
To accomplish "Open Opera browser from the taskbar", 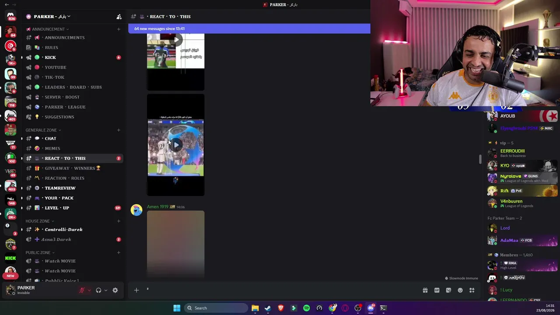I will 345,308.
